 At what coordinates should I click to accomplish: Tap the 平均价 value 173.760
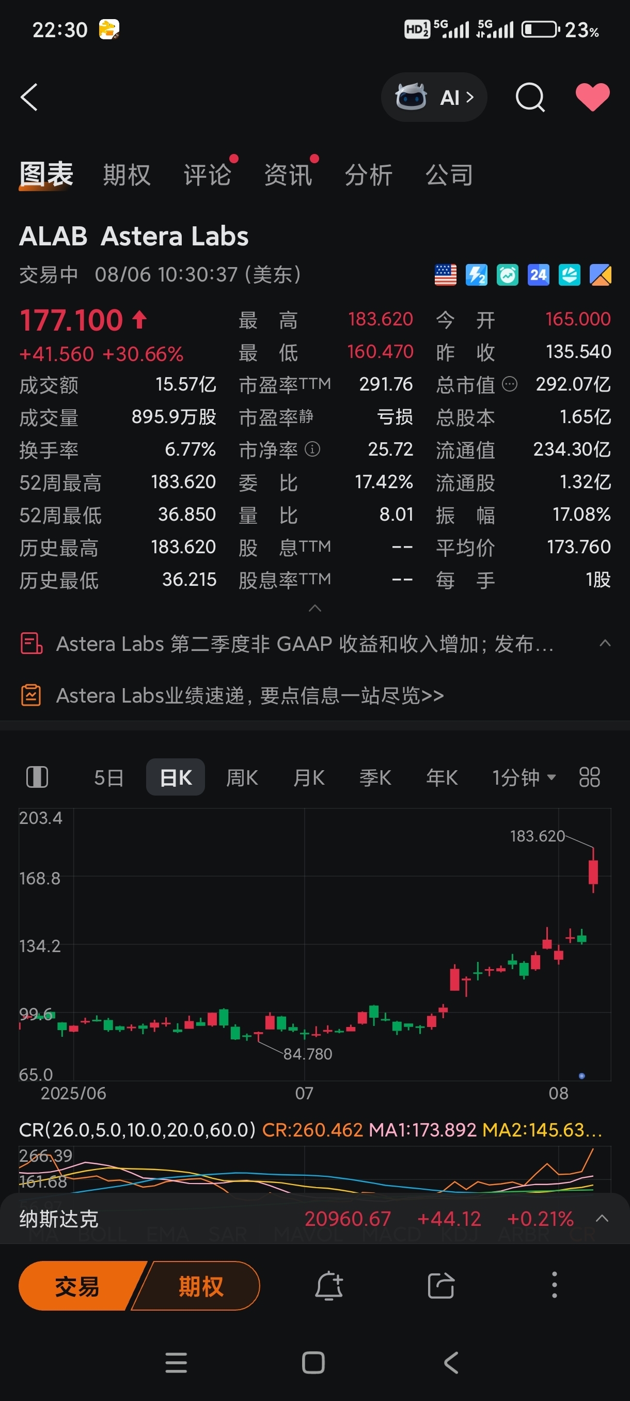(x=579, y=547)
